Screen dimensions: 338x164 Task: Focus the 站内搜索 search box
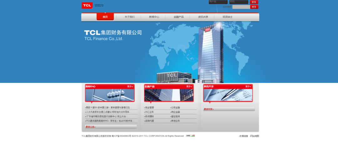click(x=241, y=7)
